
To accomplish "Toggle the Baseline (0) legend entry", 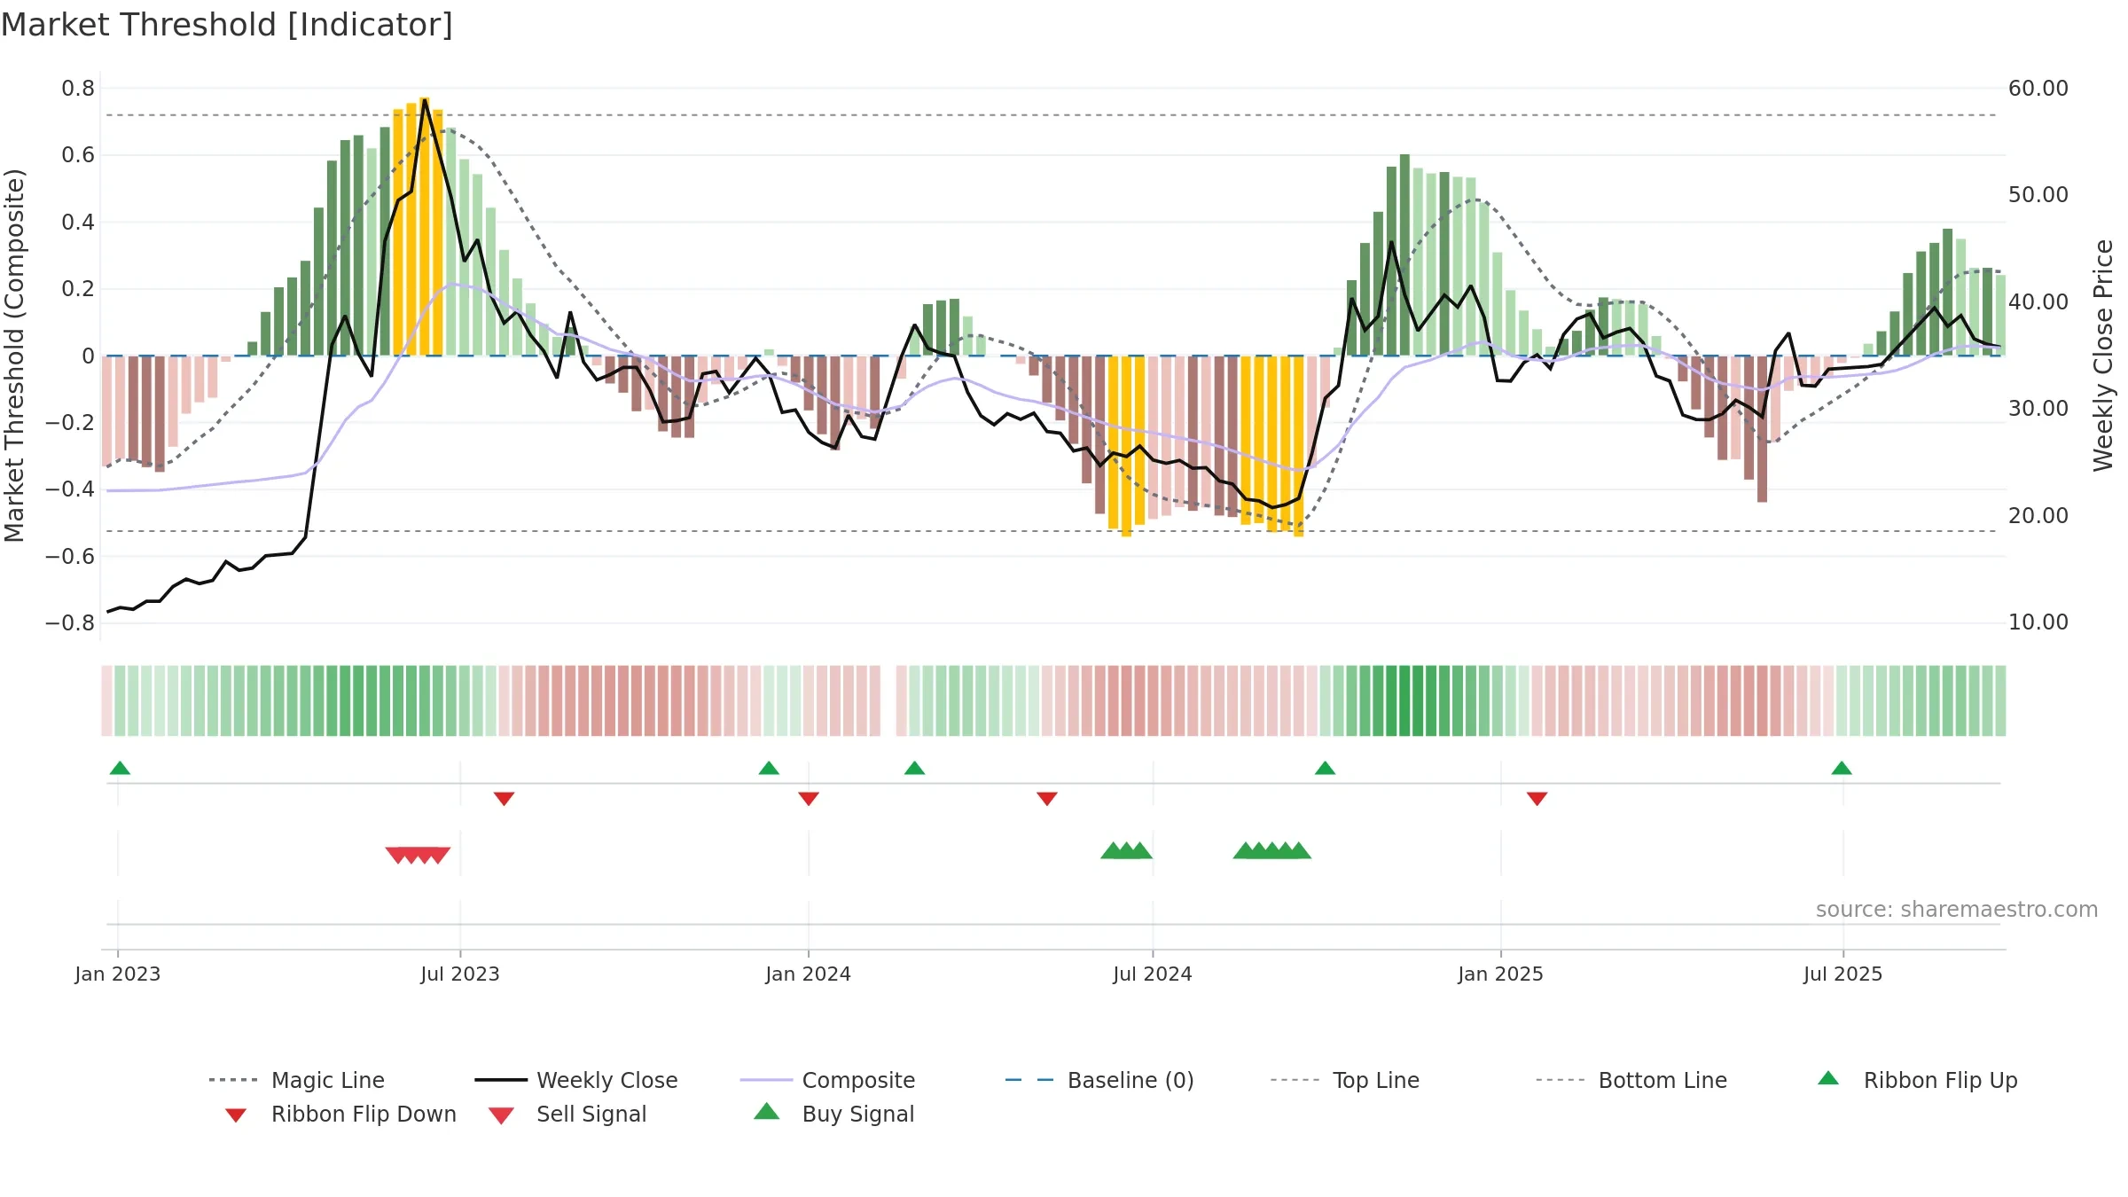I will pyautogui.click(x=1099, y=1080).
